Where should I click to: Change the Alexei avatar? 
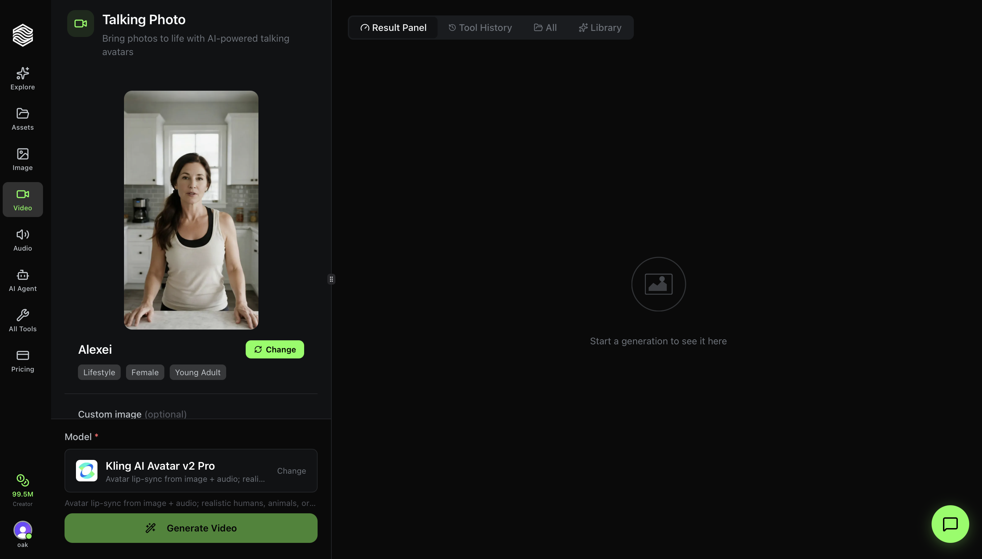pos(275,349)
